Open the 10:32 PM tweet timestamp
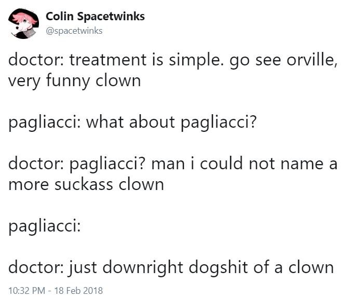The image size is (348, 298). click(x=26, y=290)
